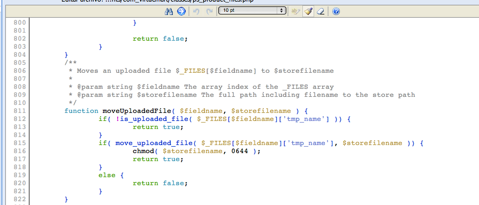
Task: Click the move_uploaded_file call on line 815
Action: point(154,143)
